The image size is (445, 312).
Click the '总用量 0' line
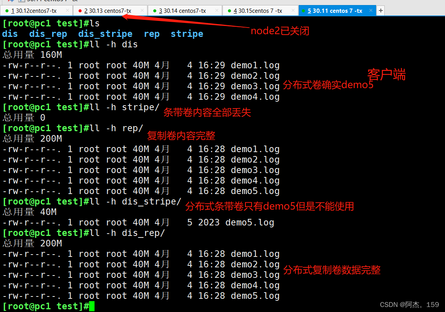pos(24,118)
